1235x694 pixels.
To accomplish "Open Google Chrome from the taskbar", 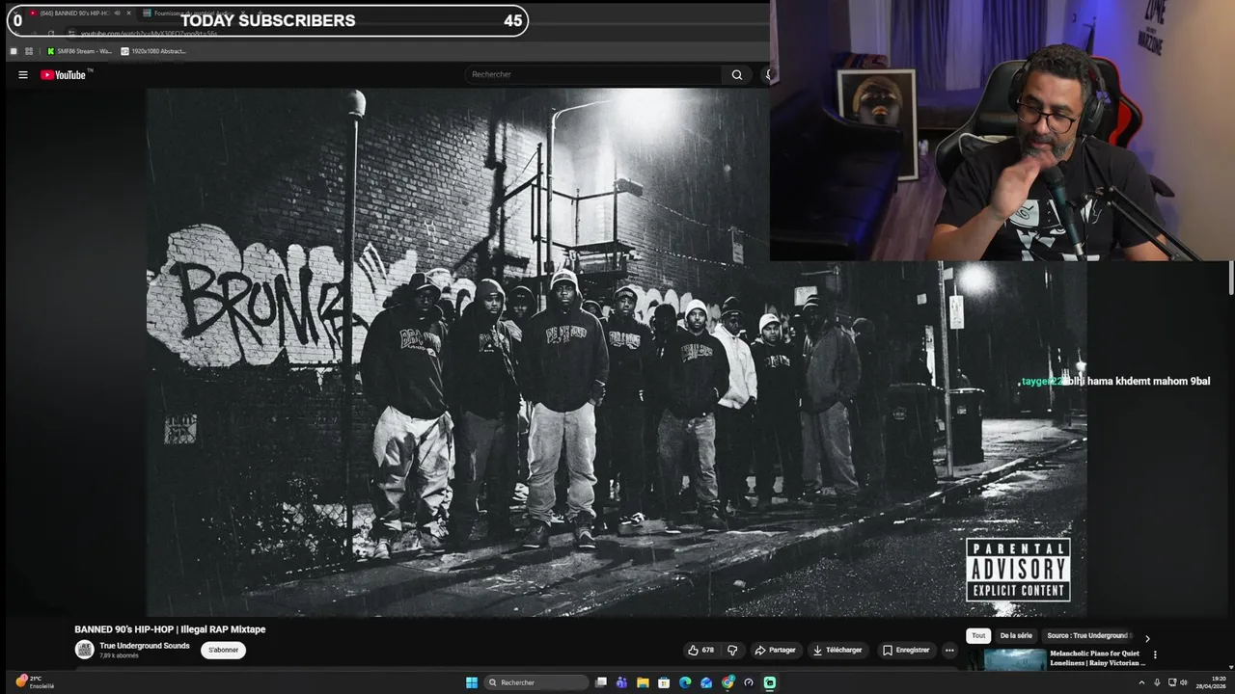I will [727, 682].
